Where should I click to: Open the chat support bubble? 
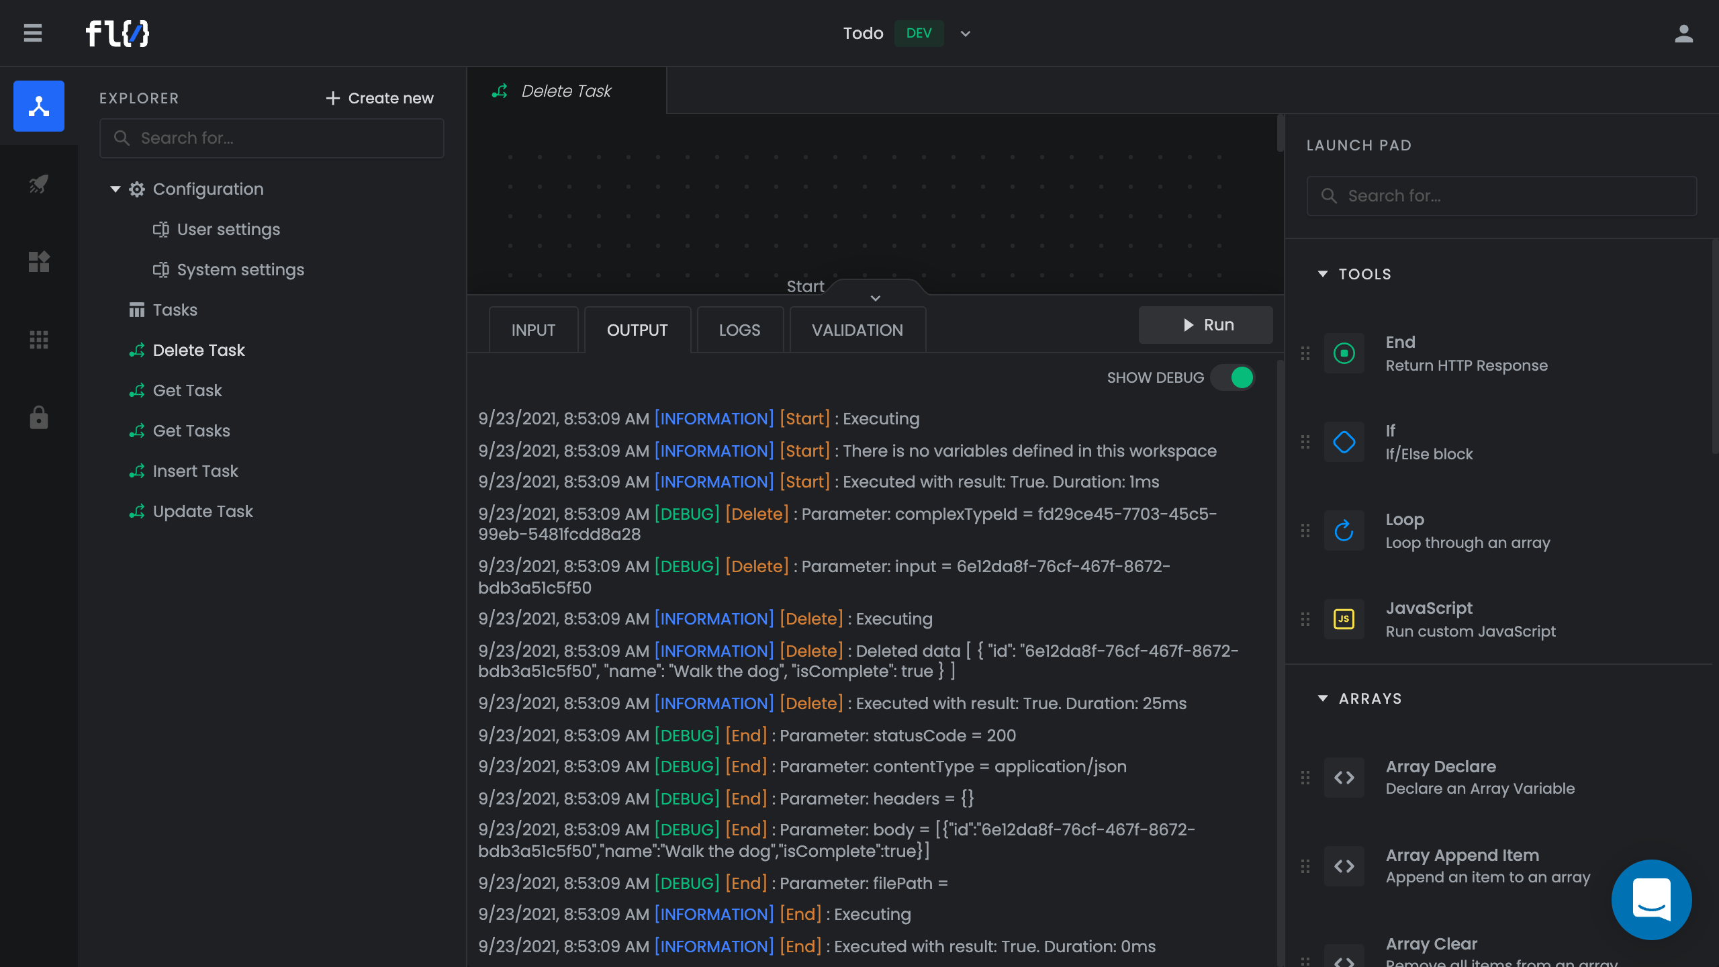click(1651, 900)
